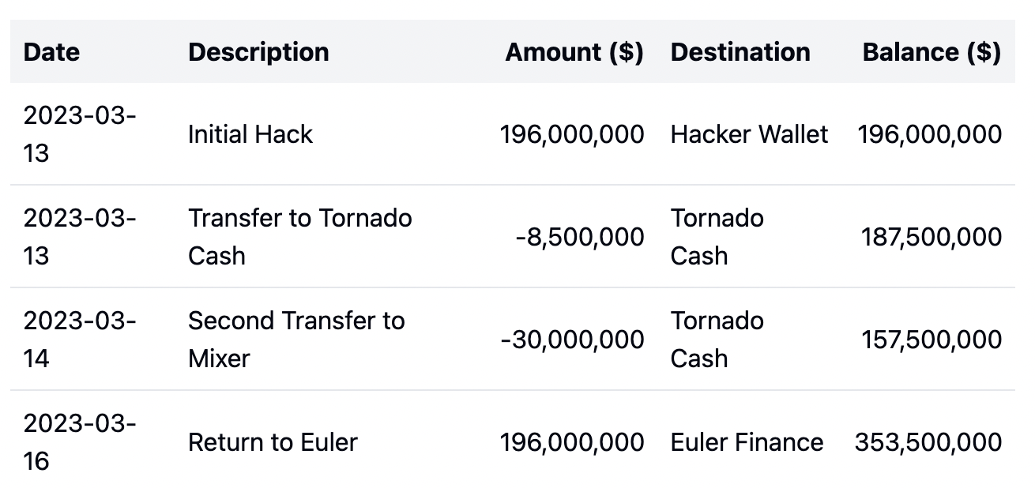
Task: Select the Initial Hack description cell
Action: [250, 134]
